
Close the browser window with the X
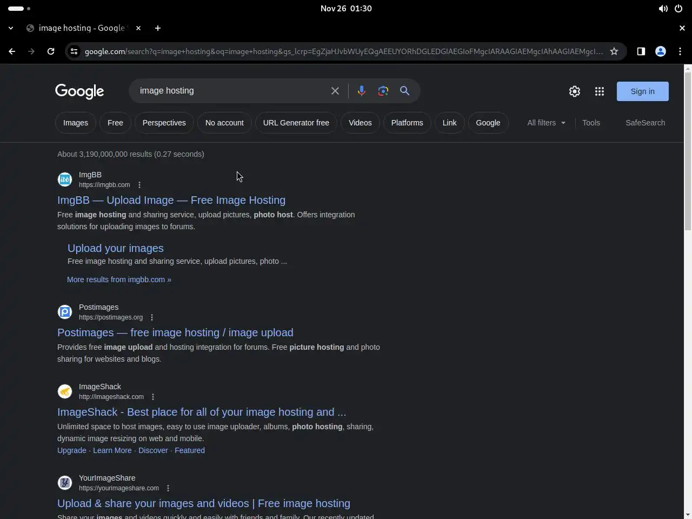[x=682, y=28]
